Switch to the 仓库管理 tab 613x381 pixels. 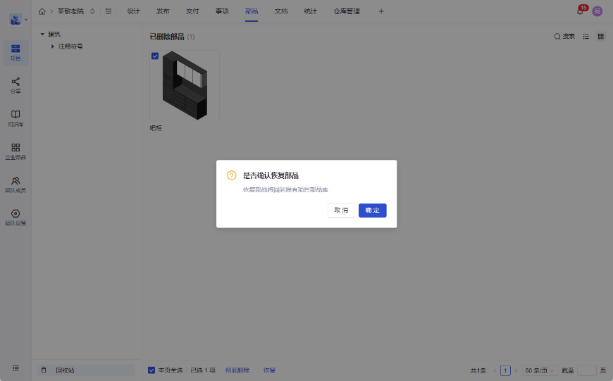point(347,11)
